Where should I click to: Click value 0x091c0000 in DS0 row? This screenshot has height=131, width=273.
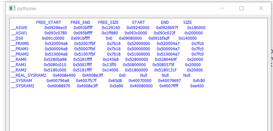(x=53, y=38)
